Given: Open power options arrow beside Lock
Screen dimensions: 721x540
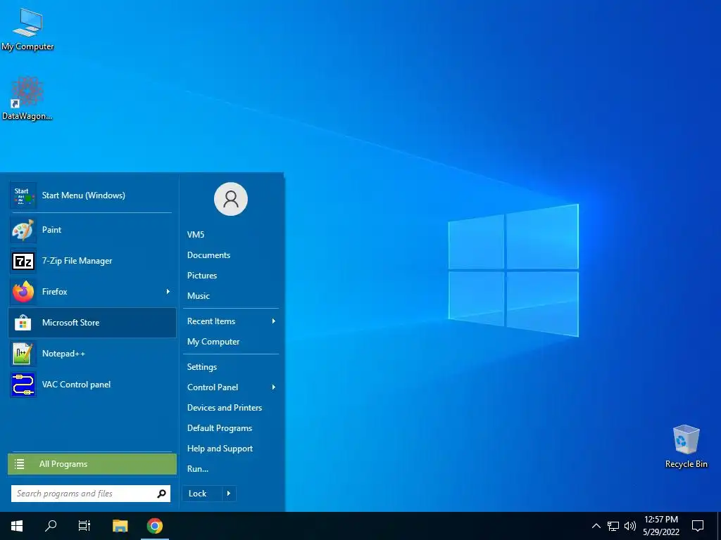Looking at the screenshot, I should [229, 494].
